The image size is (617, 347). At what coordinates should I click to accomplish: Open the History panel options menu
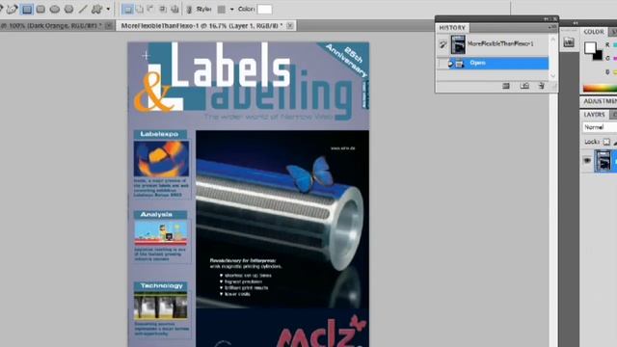(551, 27)
